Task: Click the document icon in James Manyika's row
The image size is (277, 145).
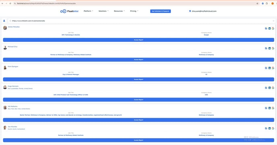Action: click(x=266, y=29)
